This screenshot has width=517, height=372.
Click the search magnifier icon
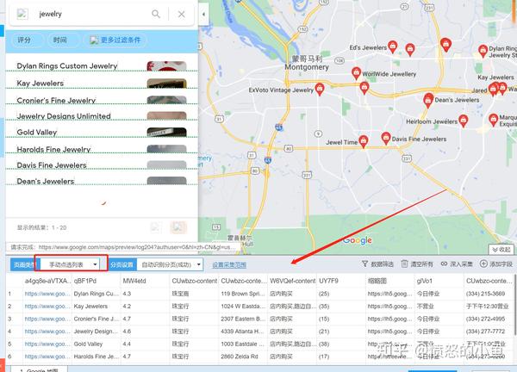tap(156, 14)
